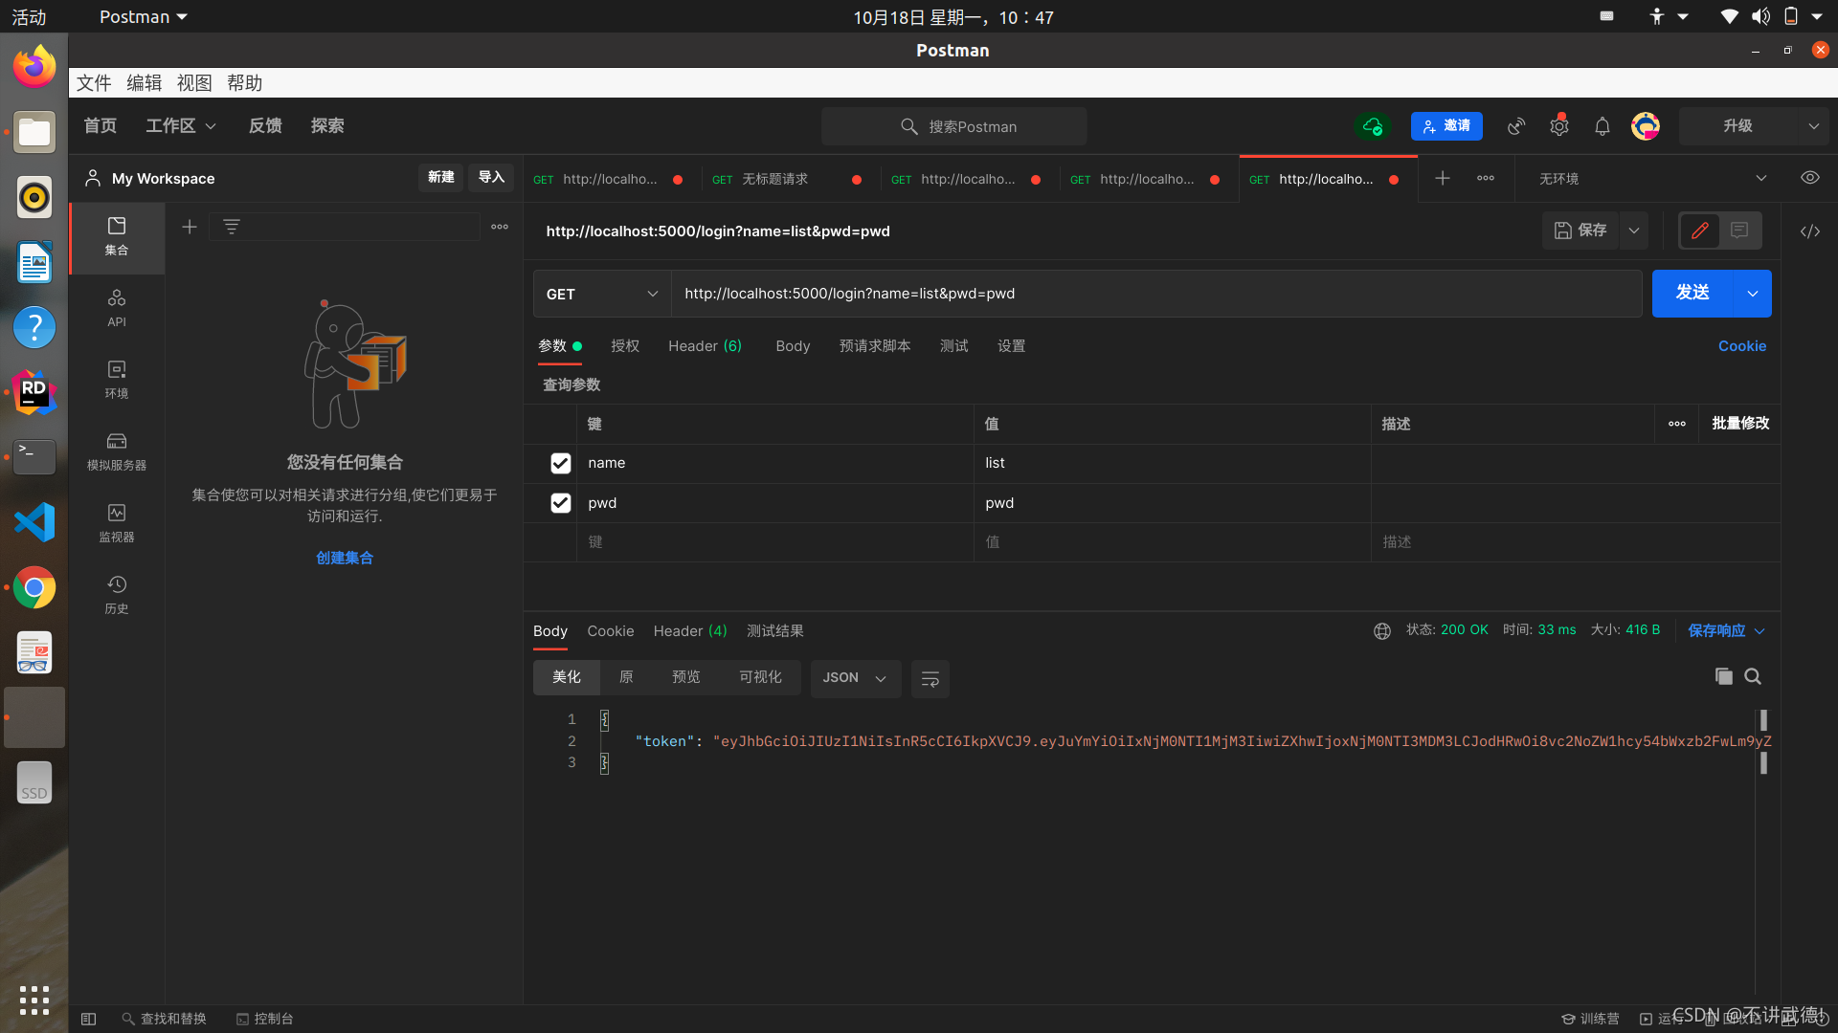
Task: Switch to the response Cookie tab
Action: pyautogui.click(x=611, y=631)
